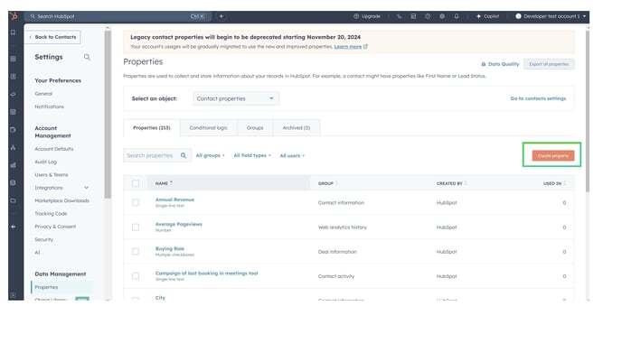Open the All users filter
Viewport: 622px width, 343px height.
(292, 155)
